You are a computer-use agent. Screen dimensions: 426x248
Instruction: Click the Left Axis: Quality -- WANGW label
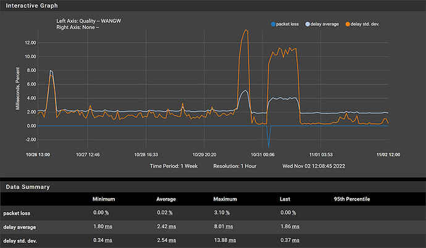(88, 21)
